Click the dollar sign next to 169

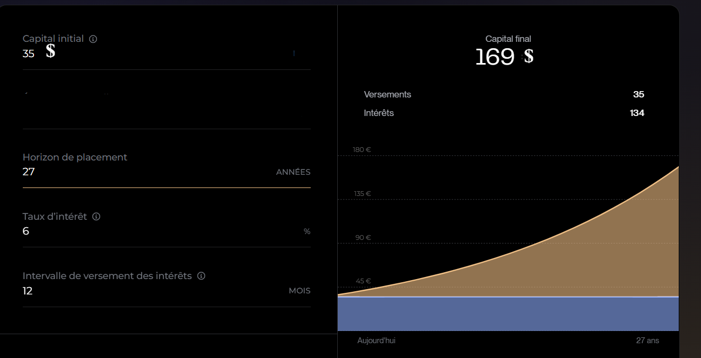coord(528,57)
